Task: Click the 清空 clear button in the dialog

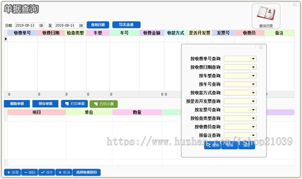Action: click(247, 145)
